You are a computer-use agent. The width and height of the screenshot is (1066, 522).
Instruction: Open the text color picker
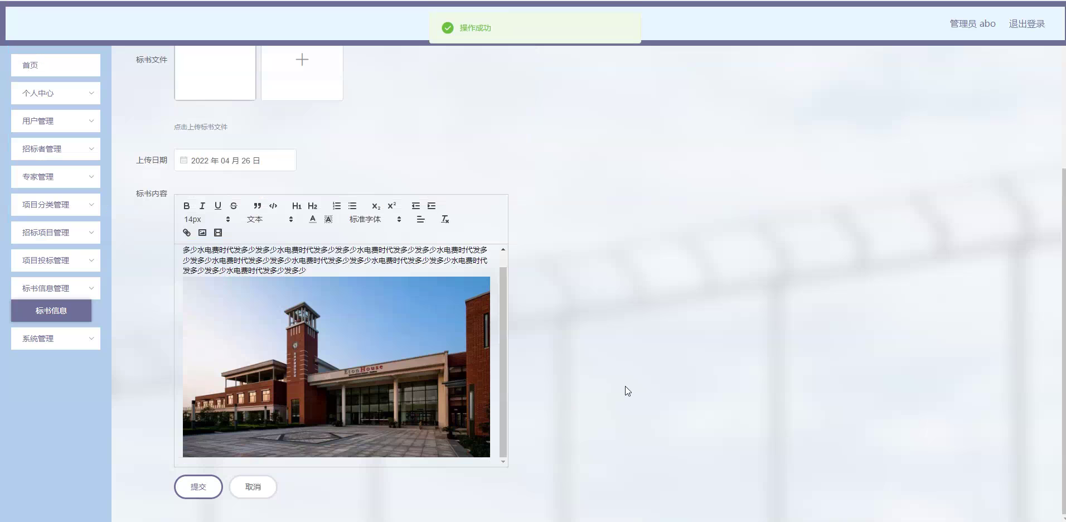pyautogui.click(x=313, y=219)
